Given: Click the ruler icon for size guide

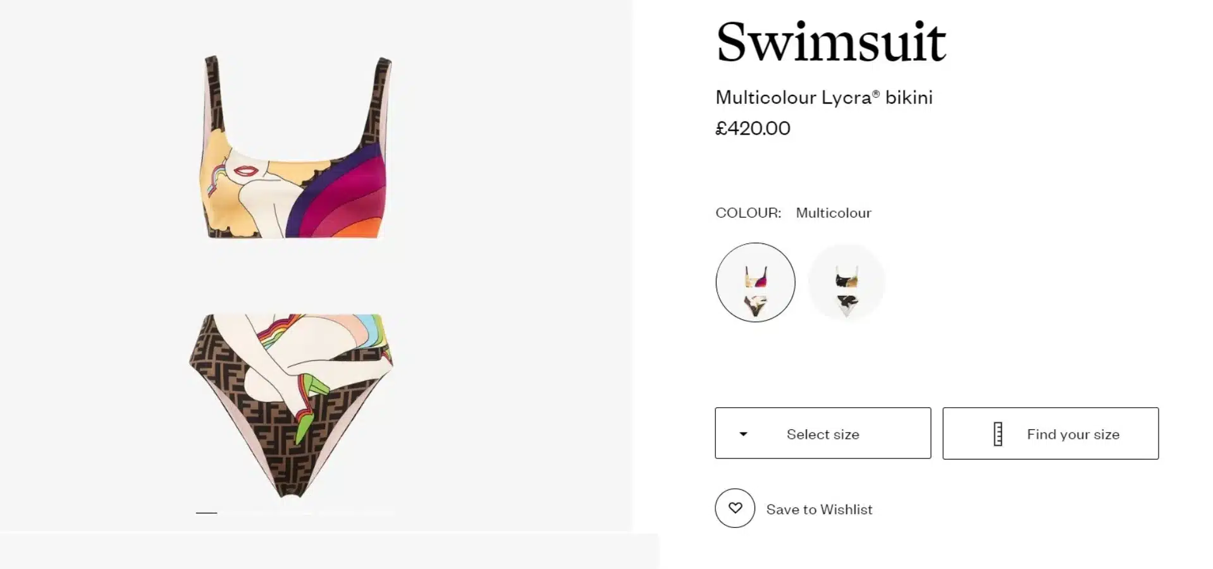Looking at the screenshot, I should (998, 434).
